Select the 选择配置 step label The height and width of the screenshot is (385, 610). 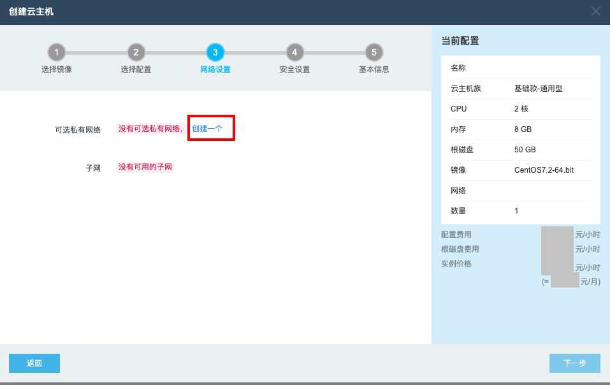point(136,69)
